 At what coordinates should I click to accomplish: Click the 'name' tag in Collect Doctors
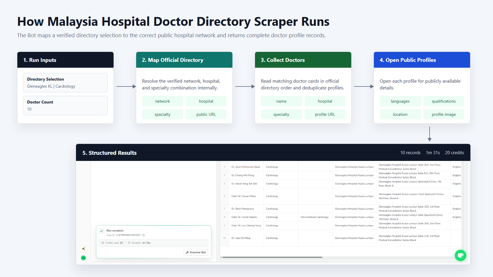[x=281, y=101]
